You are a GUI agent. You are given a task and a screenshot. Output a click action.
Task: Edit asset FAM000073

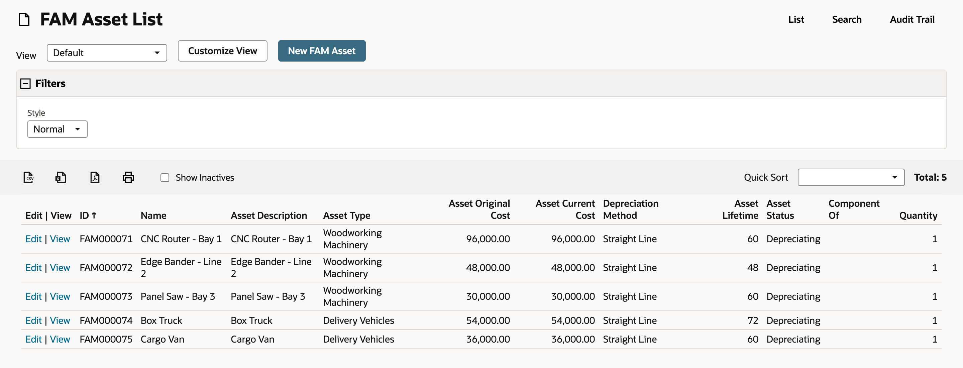click(x=33, y=296)
